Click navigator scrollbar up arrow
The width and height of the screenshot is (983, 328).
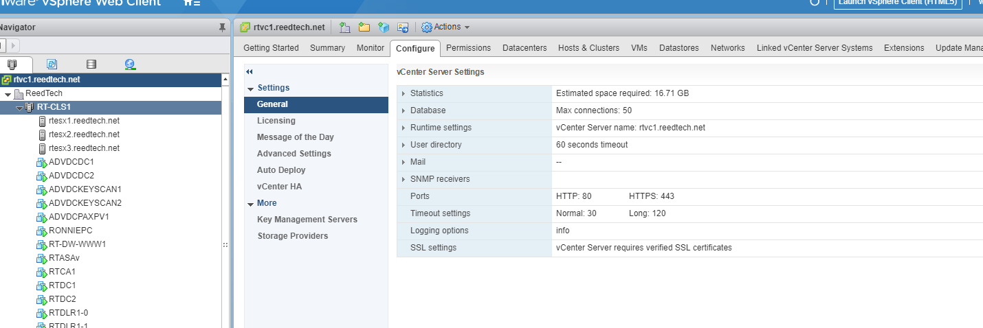coord(225,80)
